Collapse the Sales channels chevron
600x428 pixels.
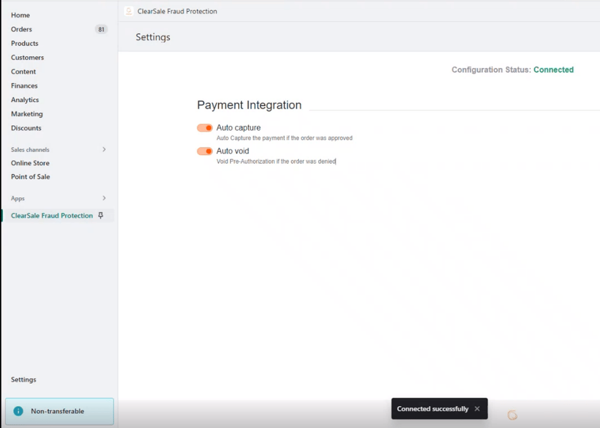click(x=104, y=149)
